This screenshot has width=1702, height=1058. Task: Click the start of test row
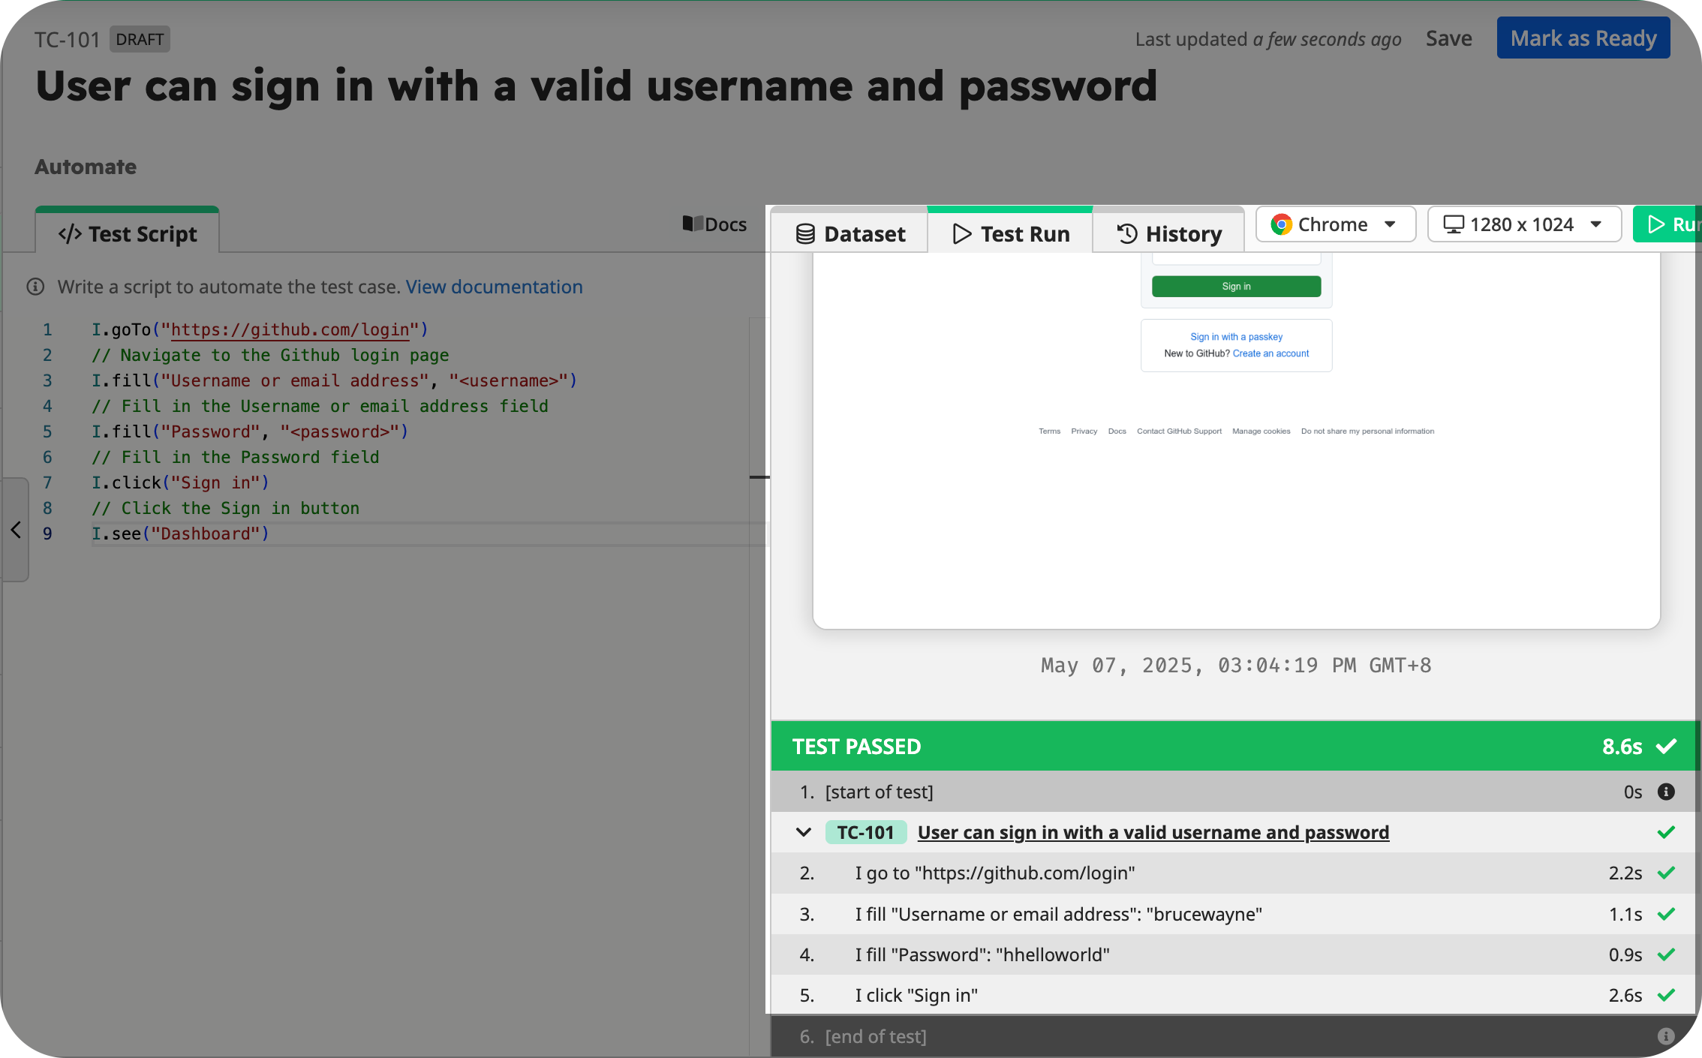(x=1236, y=792)
